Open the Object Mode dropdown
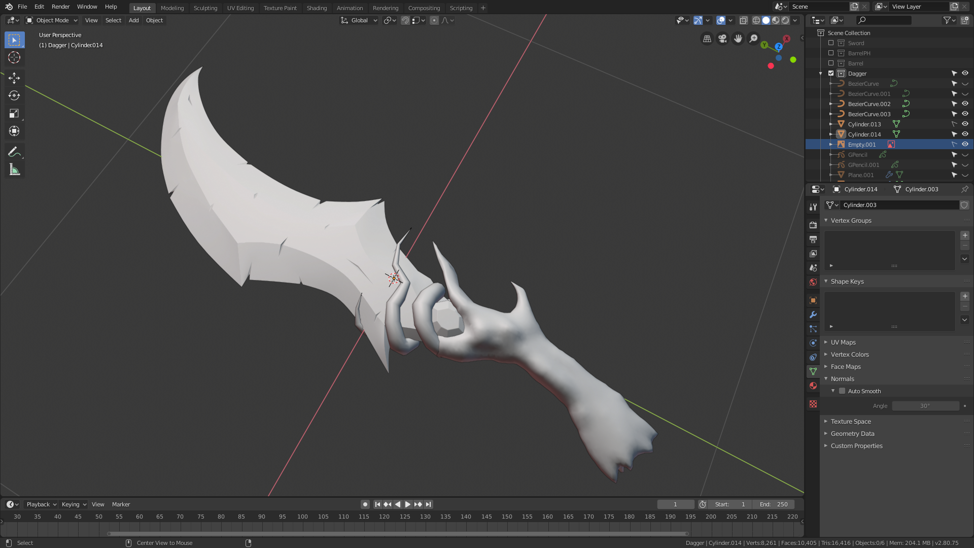This screenshot has width=974, height=548. click(52, 20)
